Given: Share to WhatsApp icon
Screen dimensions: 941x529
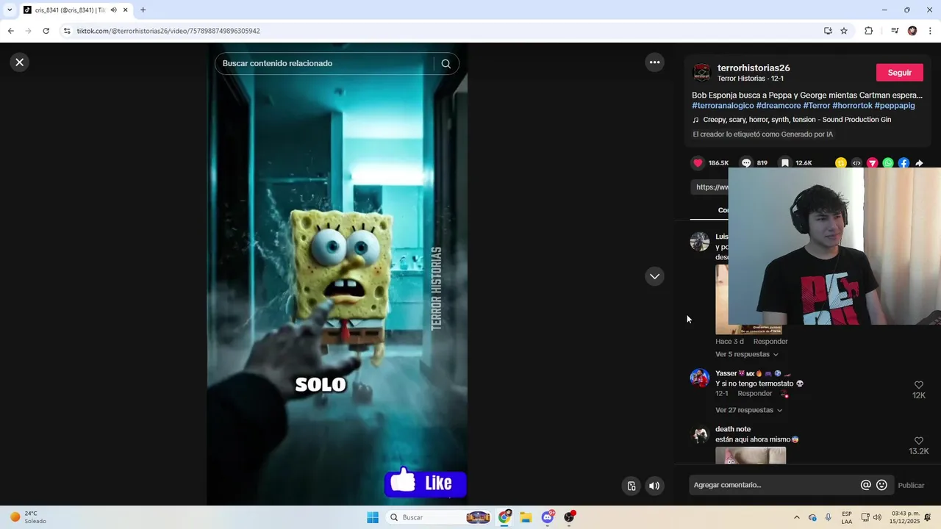Looking at the screenshot, I should pos(888,163).
